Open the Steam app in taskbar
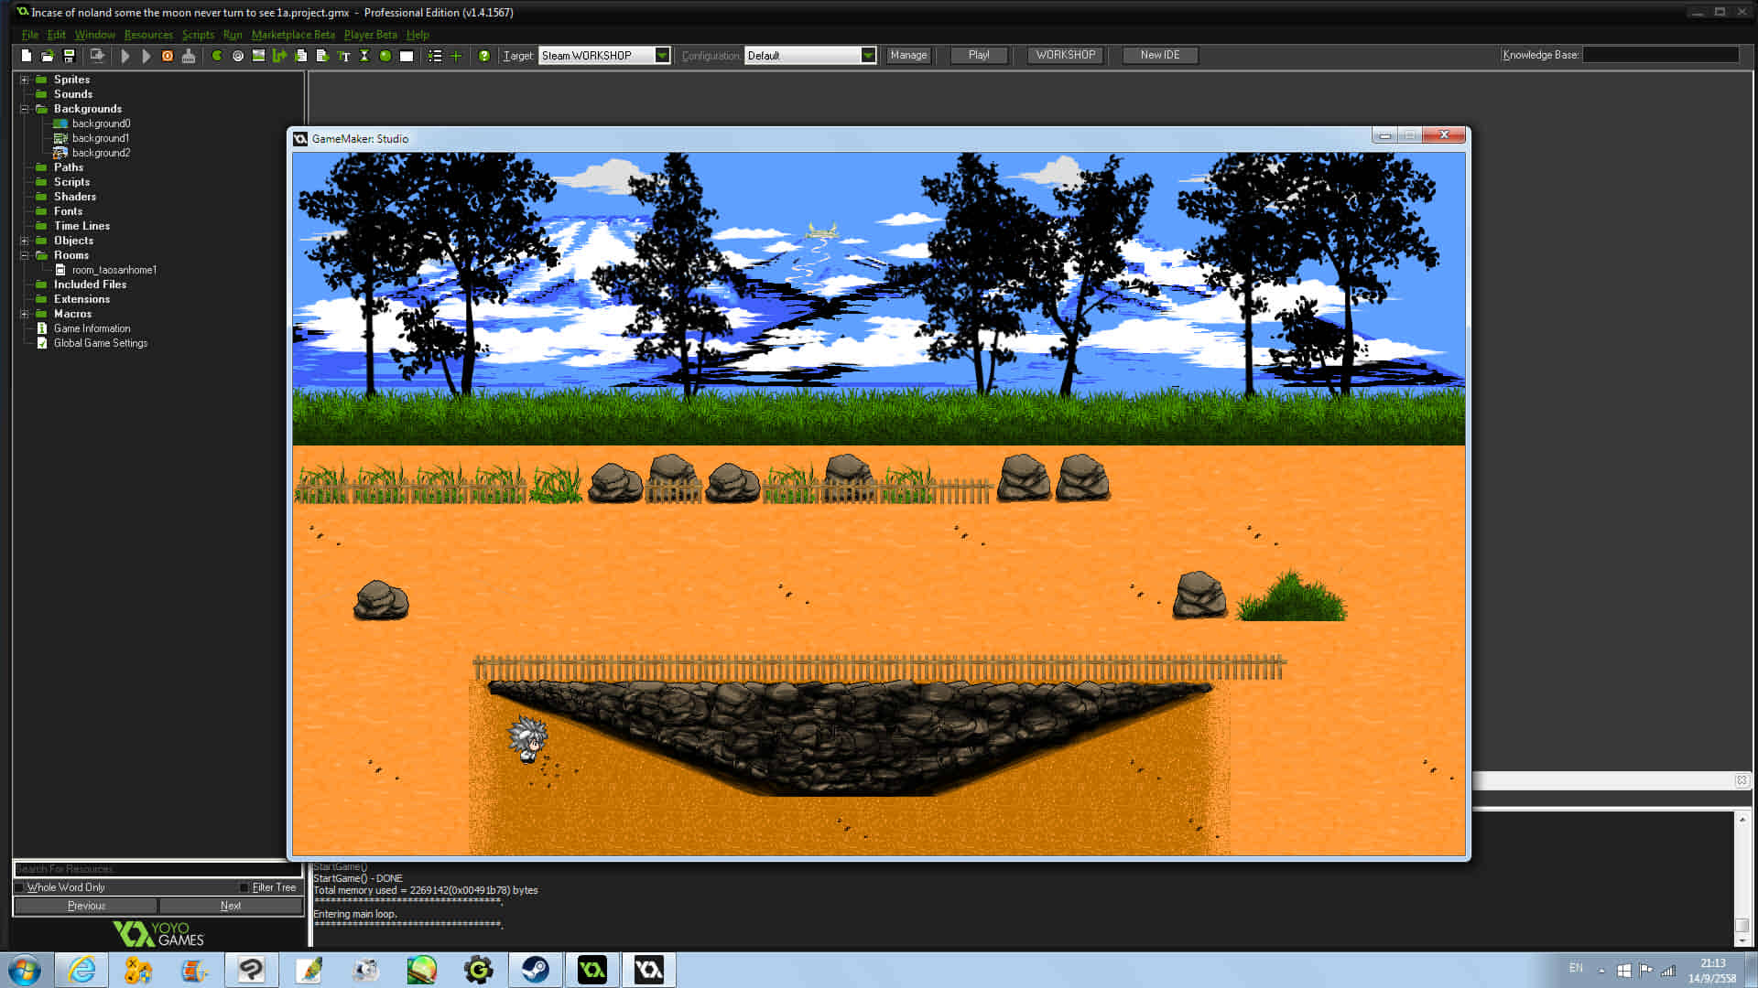1758x988 pixels. [x=535, y=970]
